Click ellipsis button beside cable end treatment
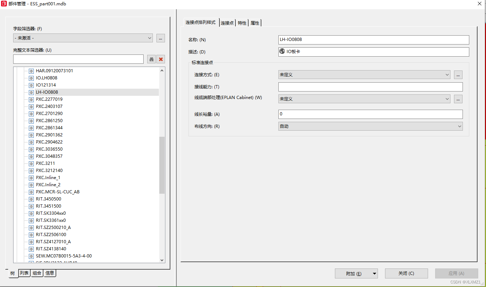Viewport: 486px width, 287px height. click(x=458, y=99)
